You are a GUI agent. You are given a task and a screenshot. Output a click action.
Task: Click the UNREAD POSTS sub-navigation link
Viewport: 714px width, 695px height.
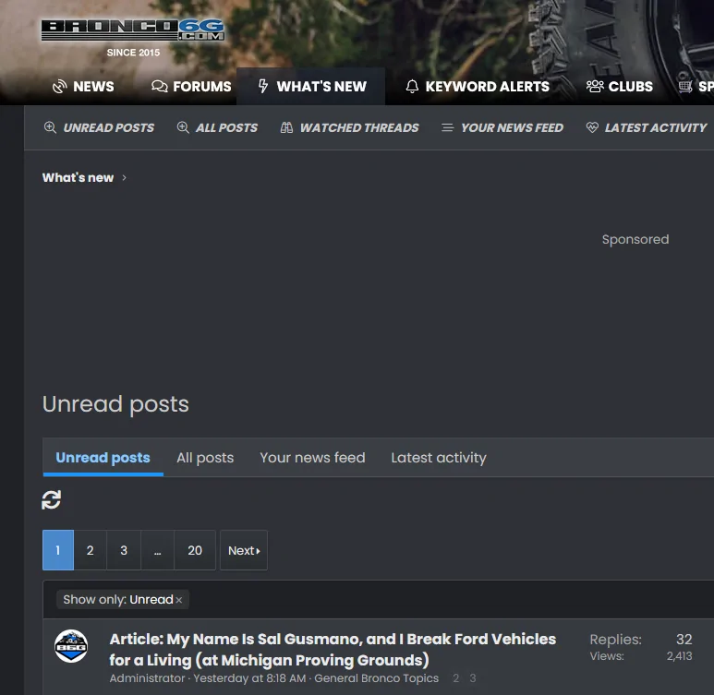tap(99, 128)
